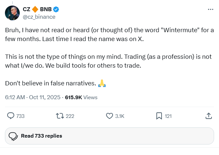Image resolution: width=219 pixels, height=155 pixels.
Task: Click the share upload icon
Action: [208, 116]
